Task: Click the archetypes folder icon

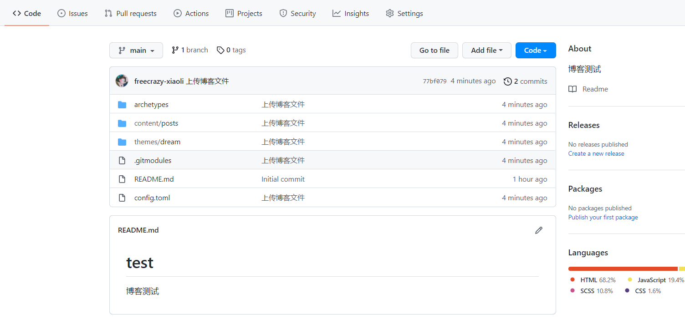Action: [122, 105]
